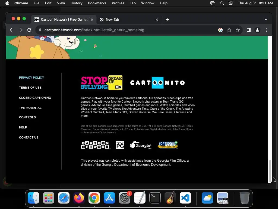Click the window tiling icon in menu bar
This screenshot has height=209, width=278.
(213, 3)
